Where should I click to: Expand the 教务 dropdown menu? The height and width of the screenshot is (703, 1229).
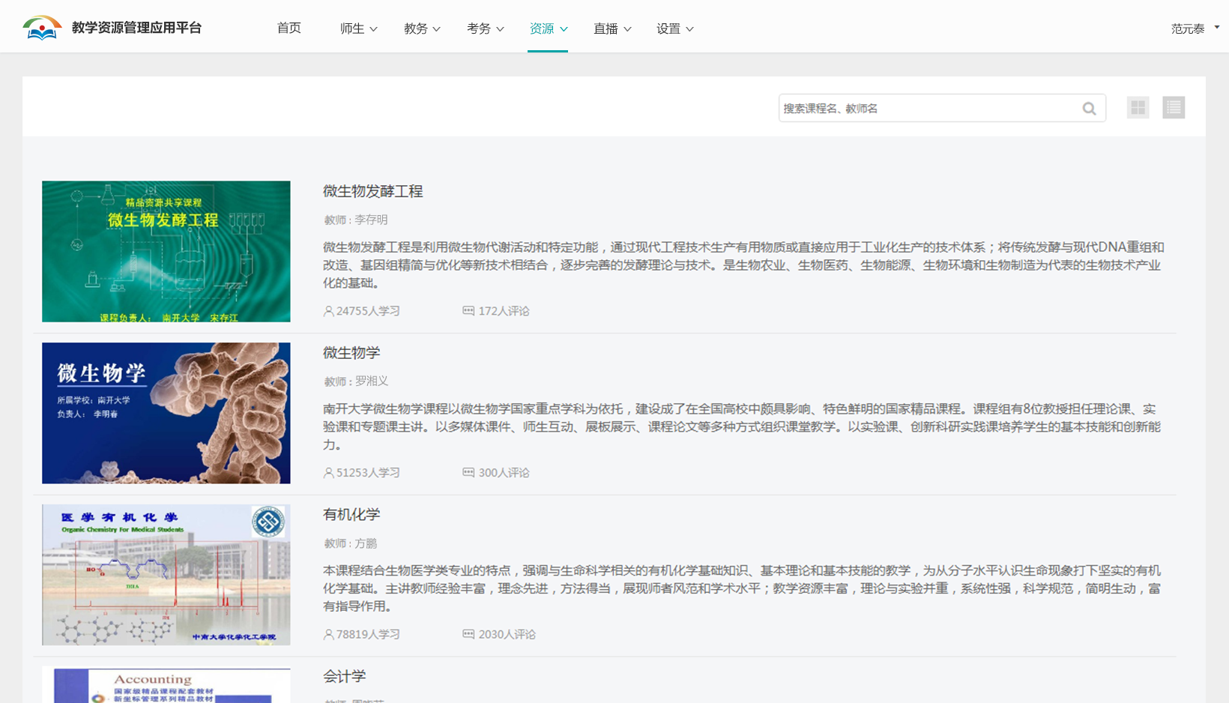(421, 28)
